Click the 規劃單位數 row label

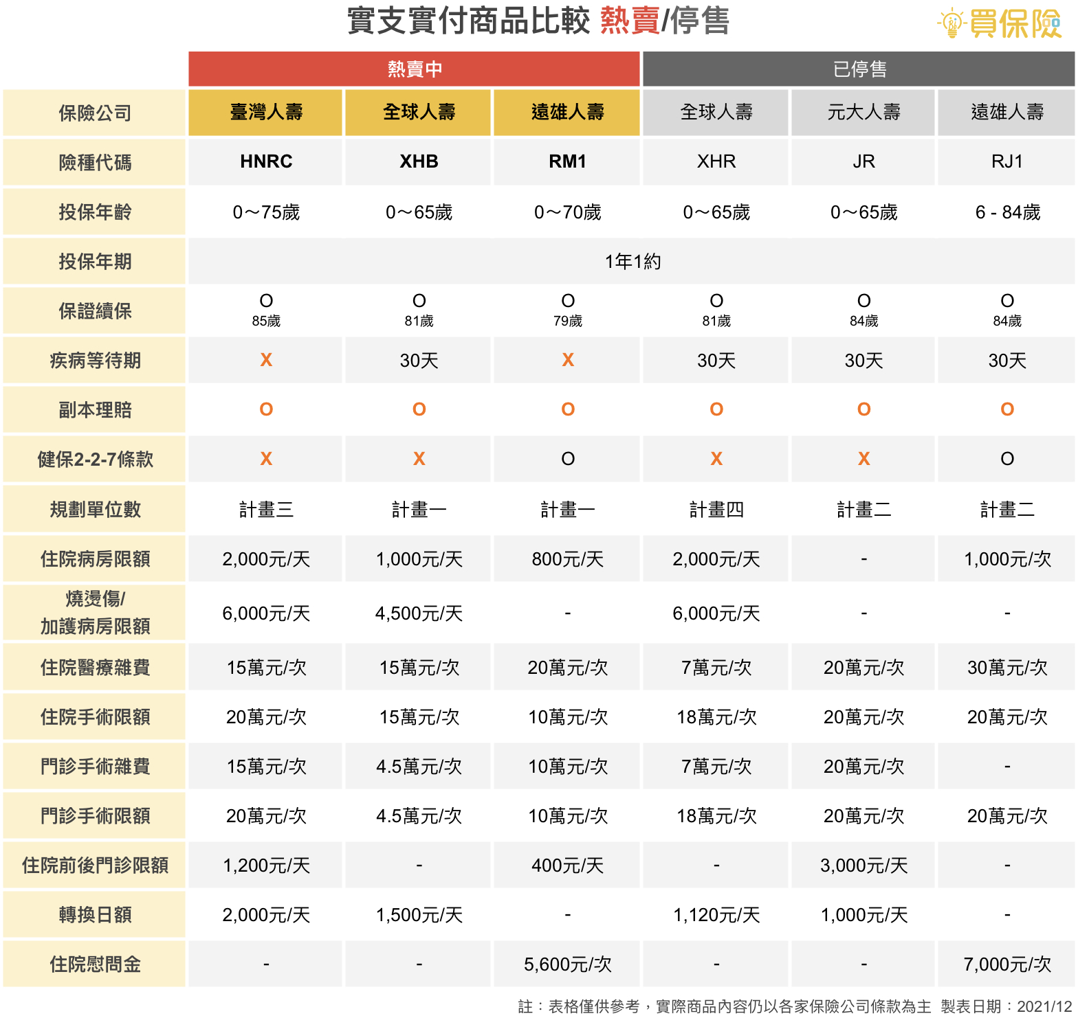(94, 509)
